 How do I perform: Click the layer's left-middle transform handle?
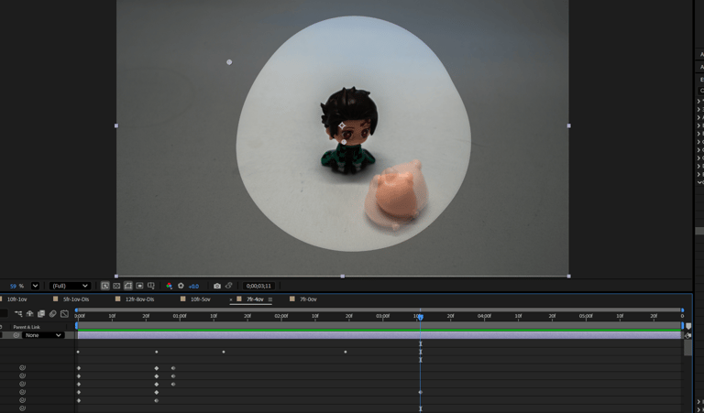click(x=116, y=126)
